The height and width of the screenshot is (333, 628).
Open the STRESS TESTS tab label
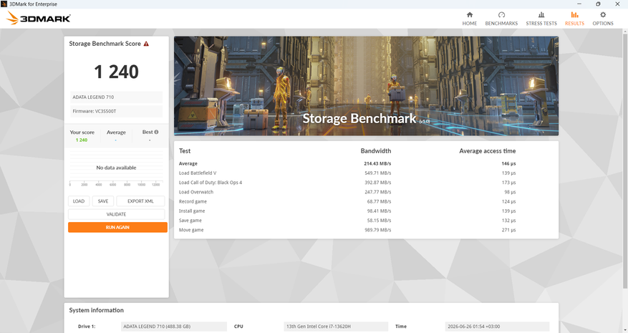pyautogui.click(x=541, y=23)
